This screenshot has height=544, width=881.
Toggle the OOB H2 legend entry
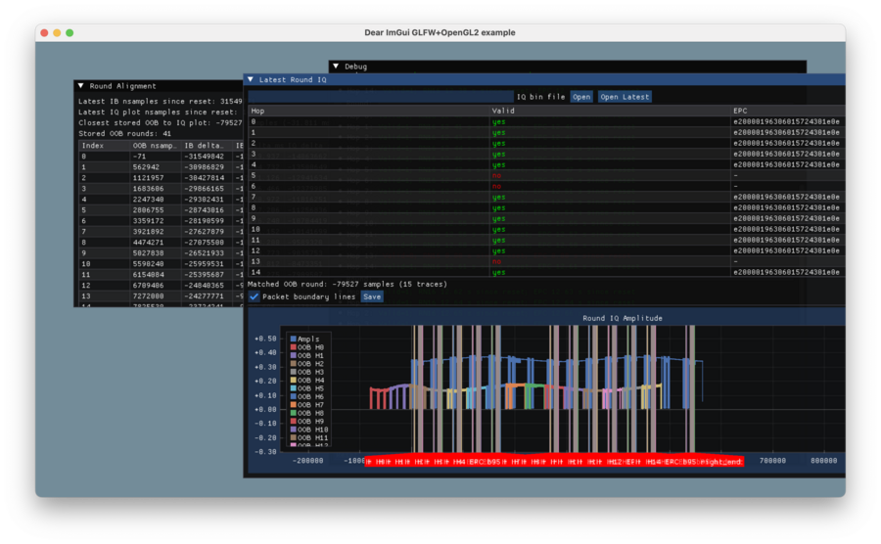(306, 364)
